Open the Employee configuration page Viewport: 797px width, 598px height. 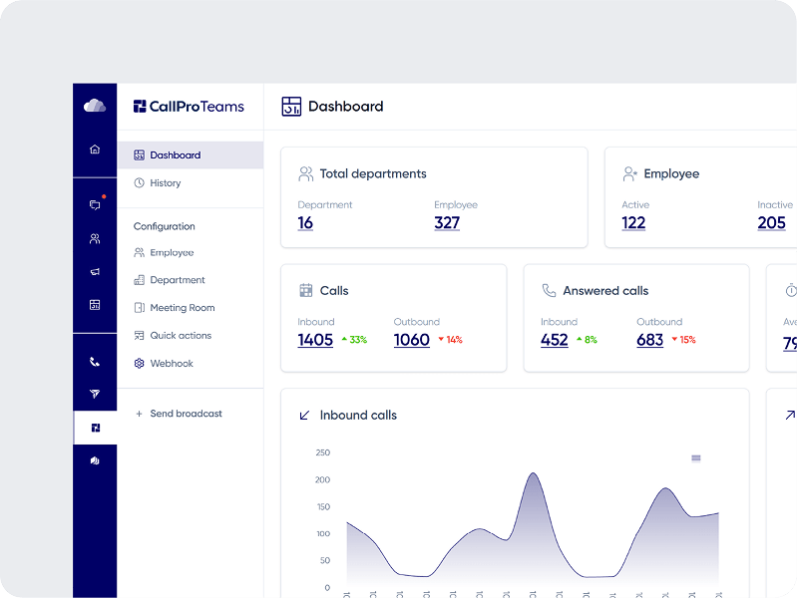tap(191, 252)
